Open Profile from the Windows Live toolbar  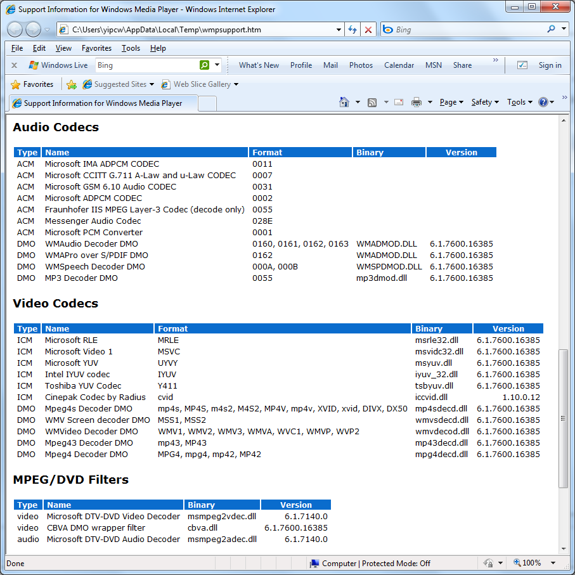[301, 65]
